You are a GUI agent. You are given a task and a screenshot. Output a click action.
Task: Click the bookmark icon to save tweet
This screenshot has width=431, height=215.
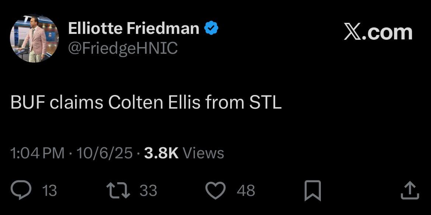tap(312, 190)
